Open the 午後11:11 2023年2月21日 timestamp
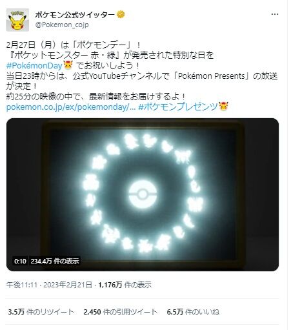This screenshot has height=330, width=291. 49,285
